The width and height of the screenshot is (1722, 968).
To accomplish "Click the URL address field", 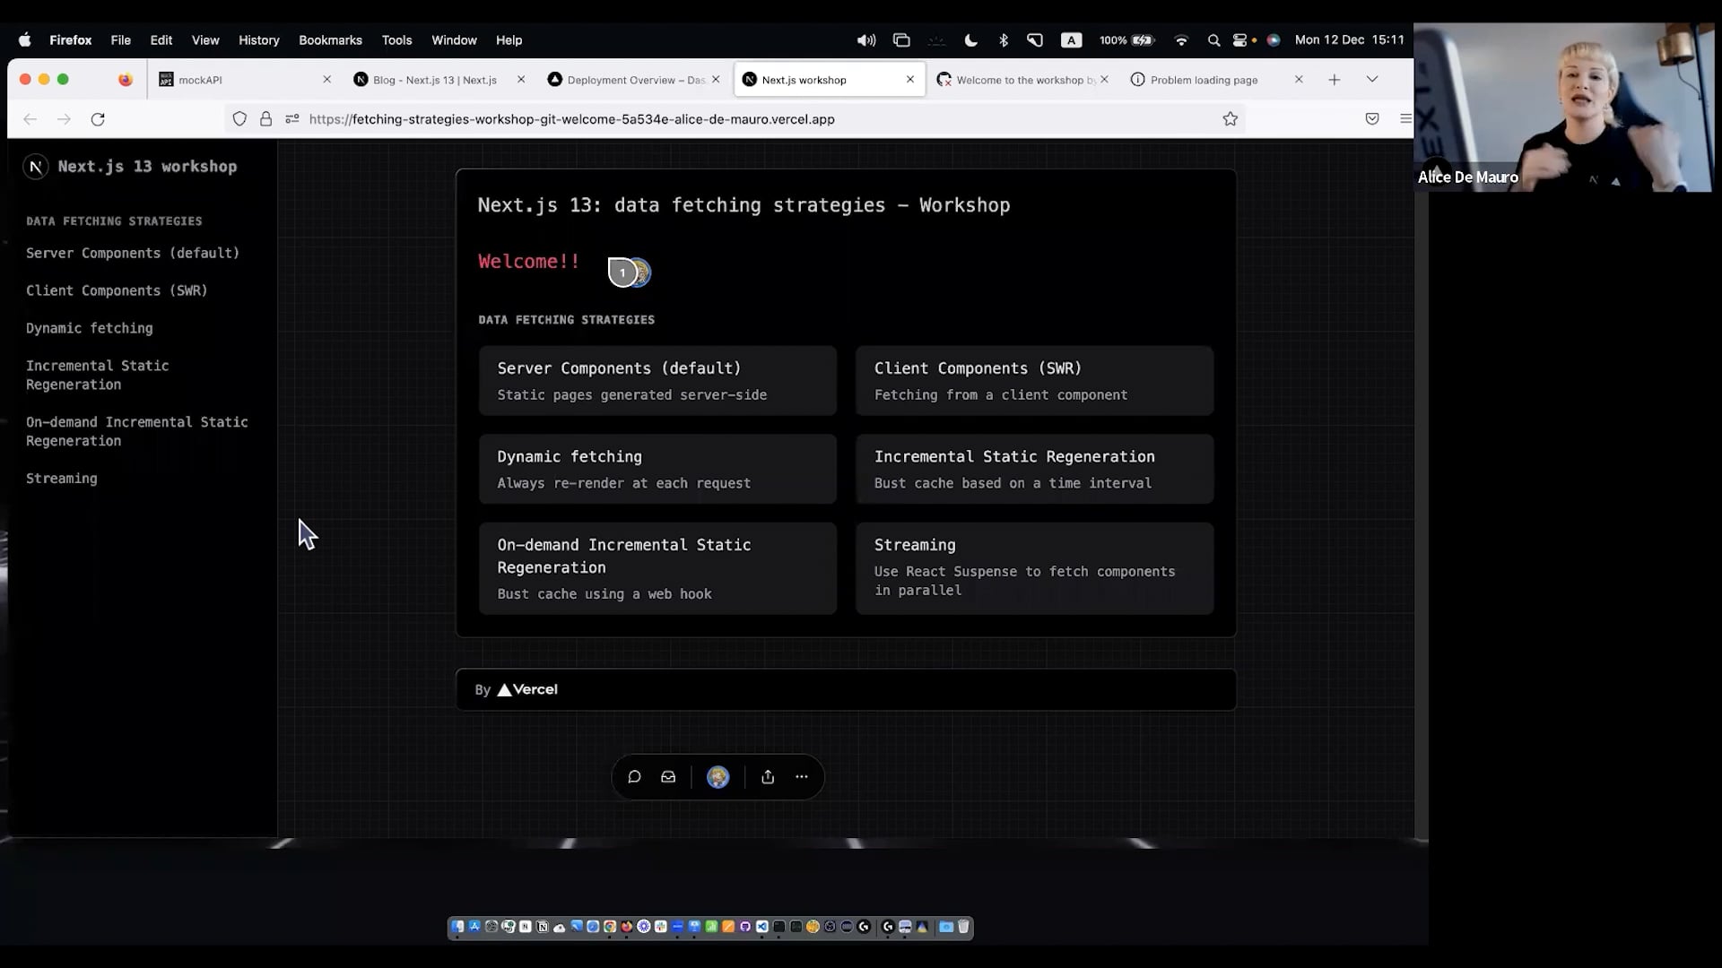I will click(x=717, y=119).
